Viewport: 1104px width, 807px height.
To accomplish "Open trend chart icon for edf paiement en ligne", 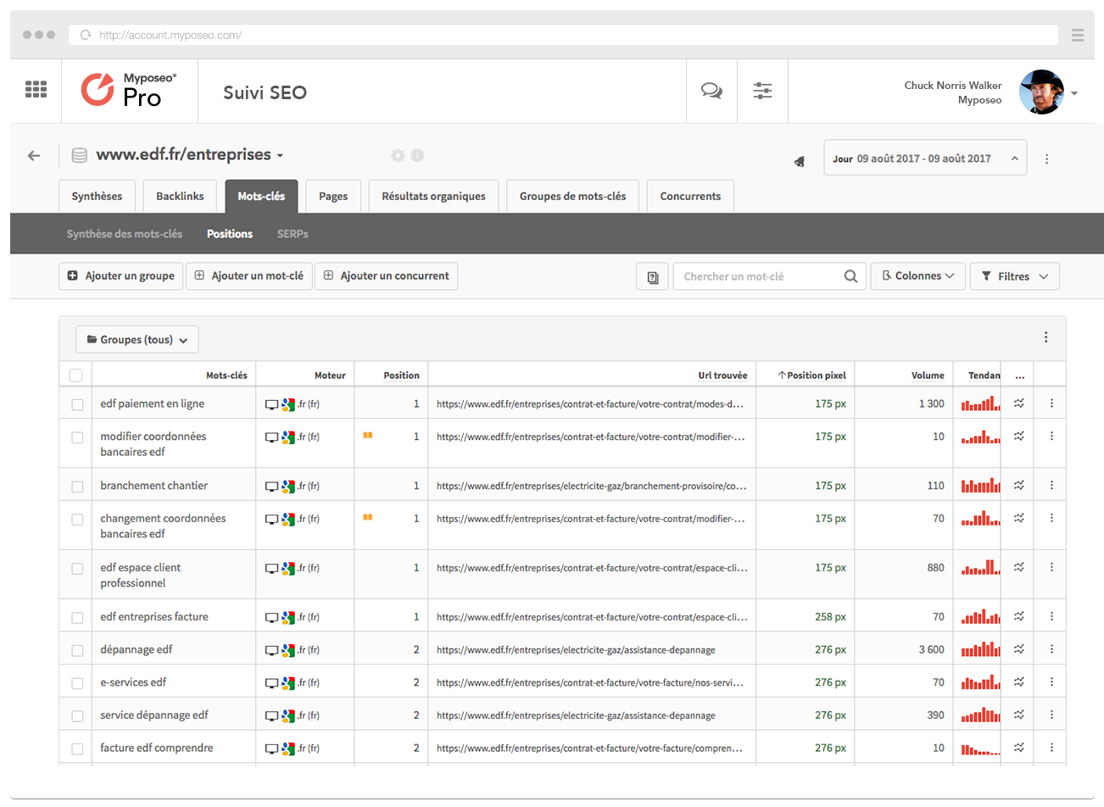I will coord(1019,403).
